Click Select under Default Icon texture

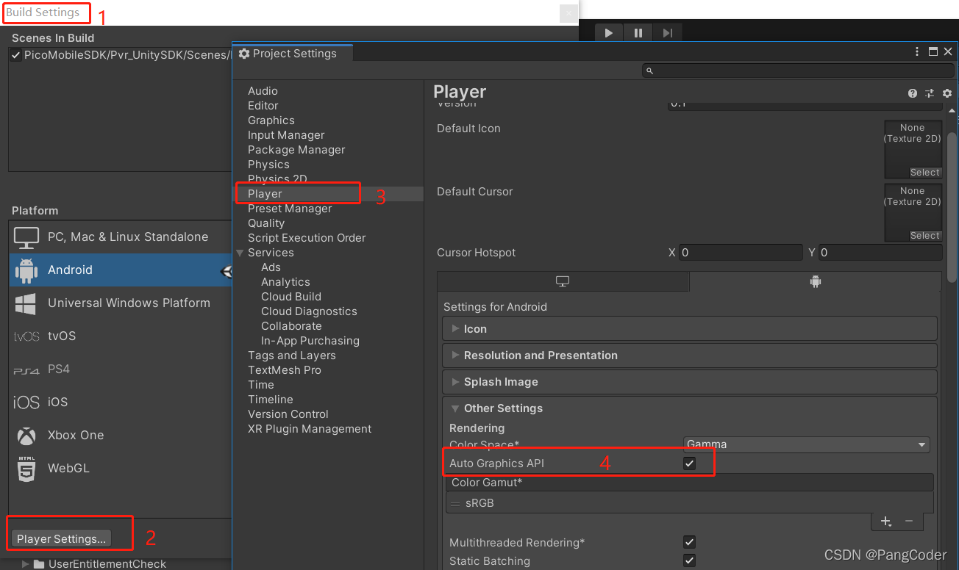point(925,173)
